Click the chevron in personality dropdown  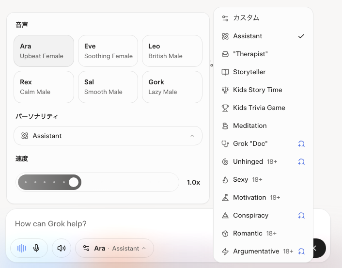pos(192,136)
